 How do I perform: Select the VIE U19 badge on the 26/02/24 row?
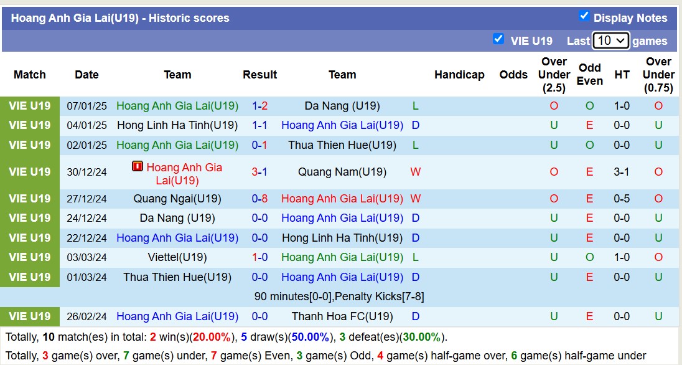click(29, 316)
